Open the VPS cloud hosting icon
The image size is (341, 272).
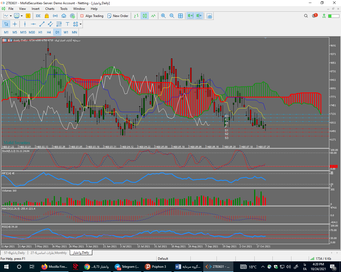tap(64, 16)
